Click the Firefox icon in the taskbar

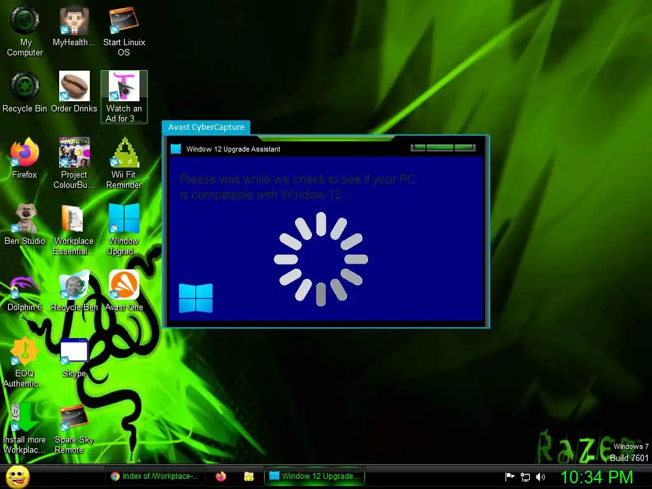[221, 476]
